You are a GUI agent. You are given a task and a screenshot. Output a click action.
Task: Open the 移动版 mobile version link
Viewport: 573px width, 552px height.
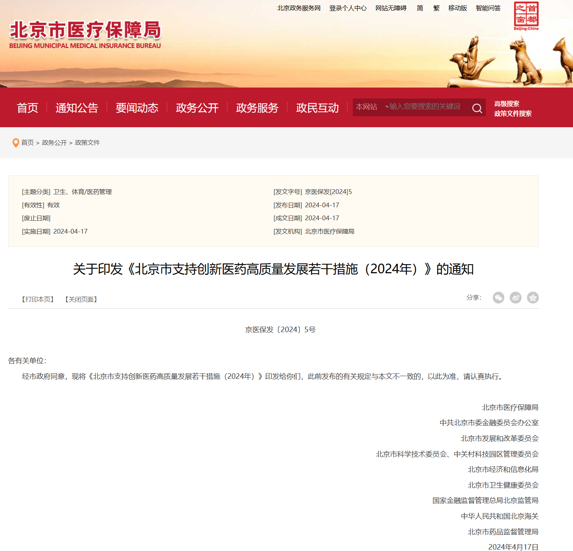tap(458, 8)
